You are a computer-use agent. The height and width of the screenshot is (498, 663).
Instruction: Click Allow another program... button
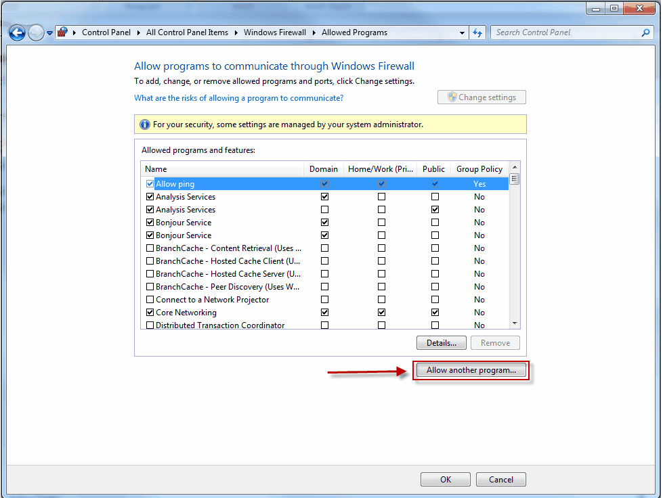[471, 370]
